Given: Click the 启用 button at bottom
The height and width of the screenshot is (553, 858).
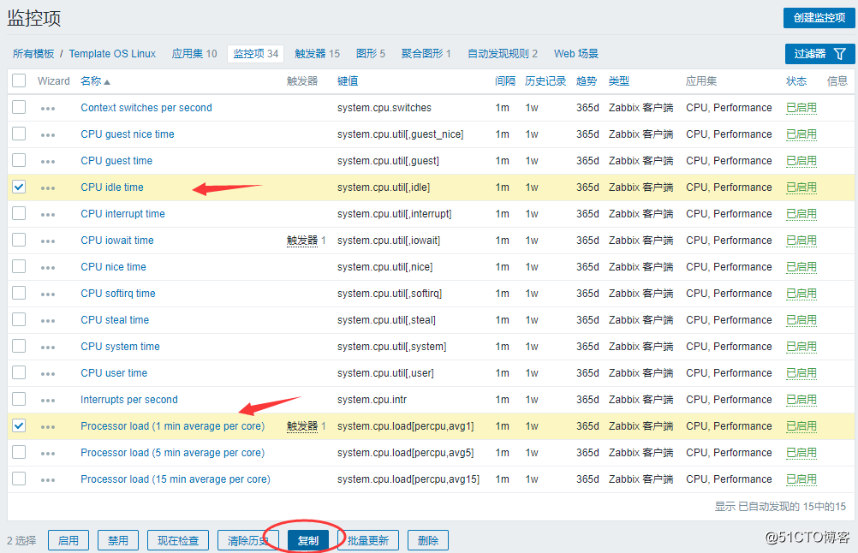Looking at the screenshot, I should tap(68, 540).
